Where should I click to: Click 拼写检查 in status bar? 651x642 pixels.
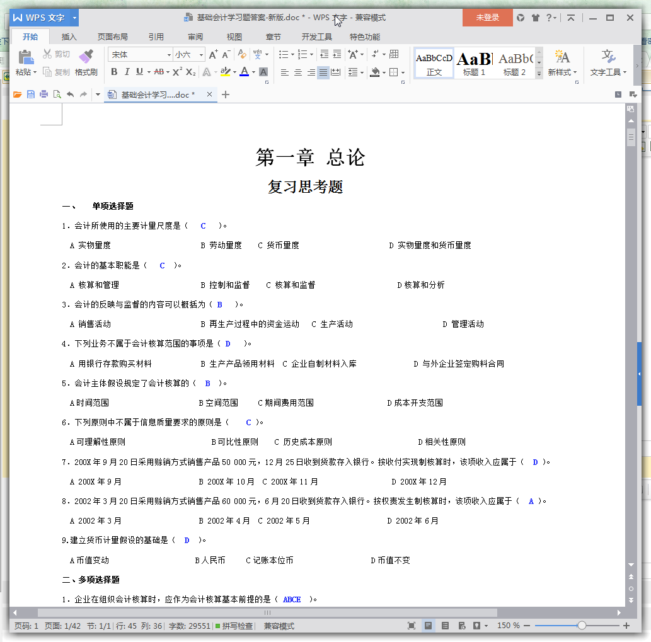click(234, 626)
